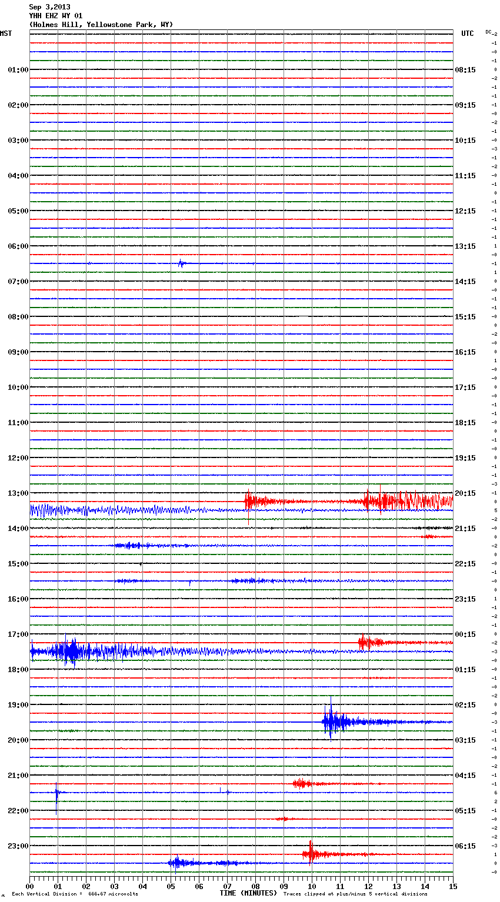
Task: Click the '09:15' UTC time label
Action: (x=465, y=105)
